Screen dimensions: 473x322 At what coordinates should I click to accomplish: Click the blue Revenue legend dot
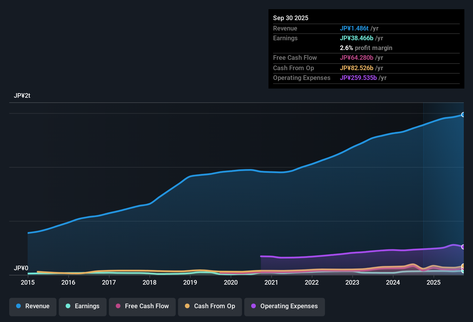pos(18,306)
